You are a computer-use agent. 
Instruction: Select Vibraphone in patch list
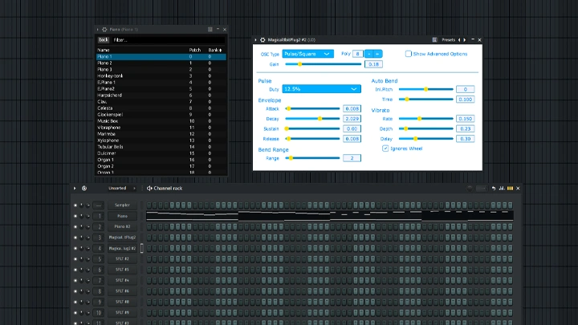pos(161,128)
